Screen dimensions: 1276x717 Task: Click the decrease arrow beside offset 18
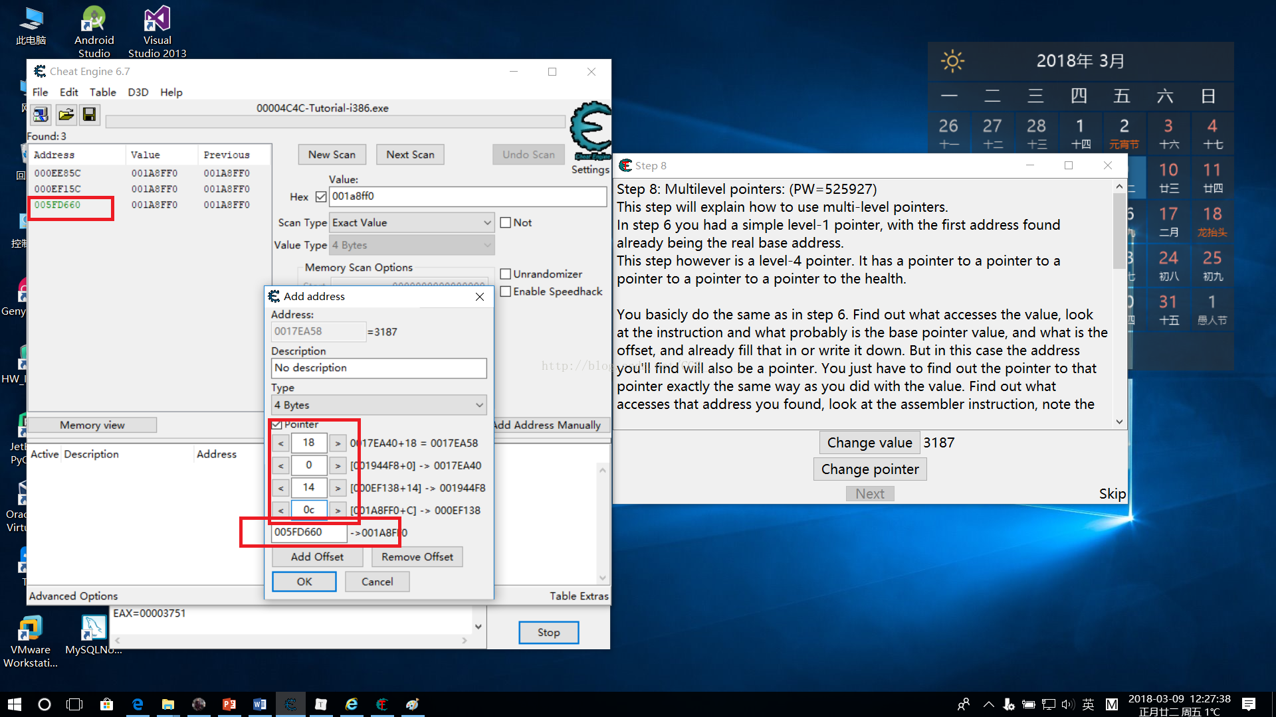[281, 443]
